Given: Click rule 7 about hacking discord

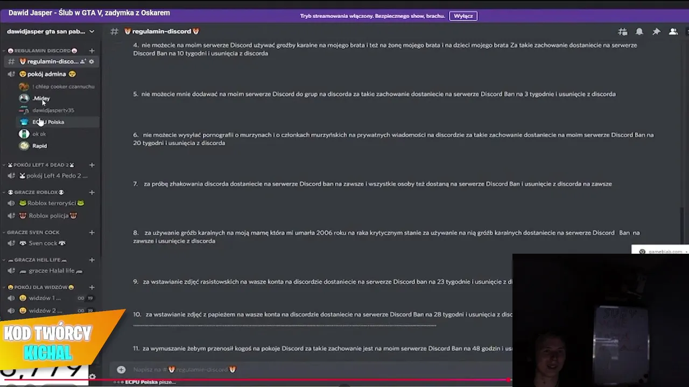Looking at the screenshot, I should [x=372, y=184].
